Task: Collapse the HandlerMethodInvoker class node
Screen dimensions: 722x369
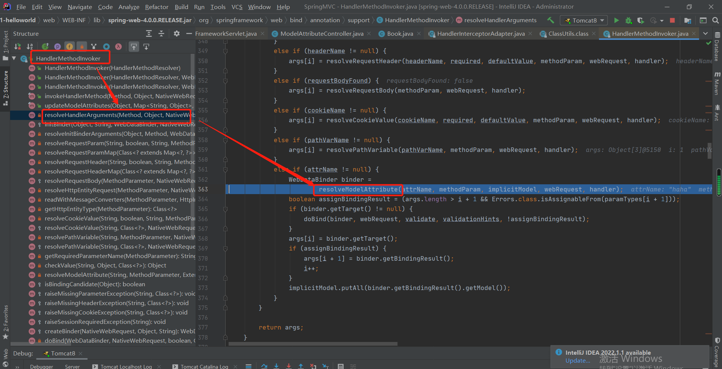Action: pyautogui.click(x=14, y=58)
